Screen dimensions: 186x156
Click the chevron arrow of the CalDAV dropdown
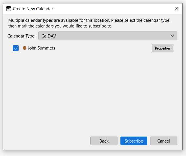172,36
